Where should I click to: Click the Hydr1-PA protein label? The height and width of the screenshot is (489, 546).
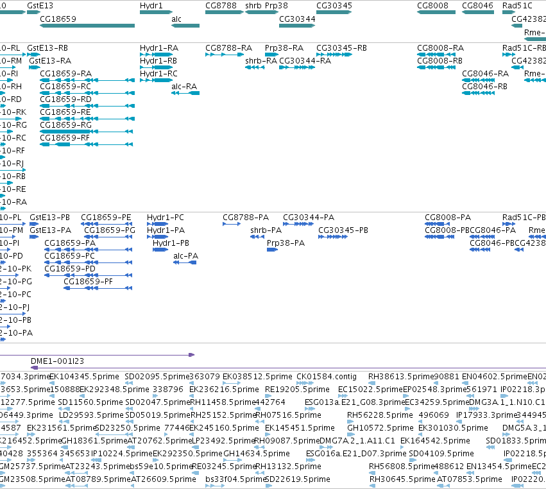[x=166, y=230]
